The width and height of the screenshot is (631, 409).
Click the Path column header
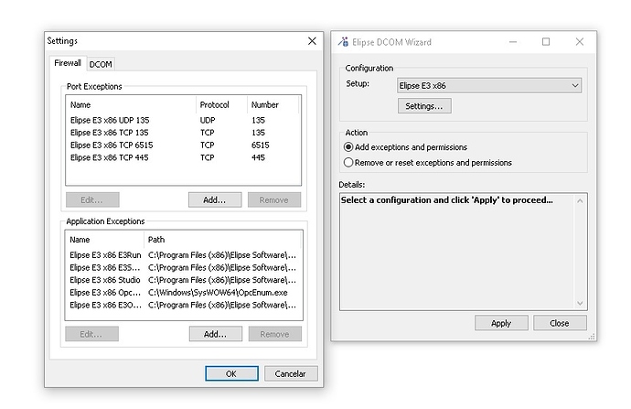(222, 240)
